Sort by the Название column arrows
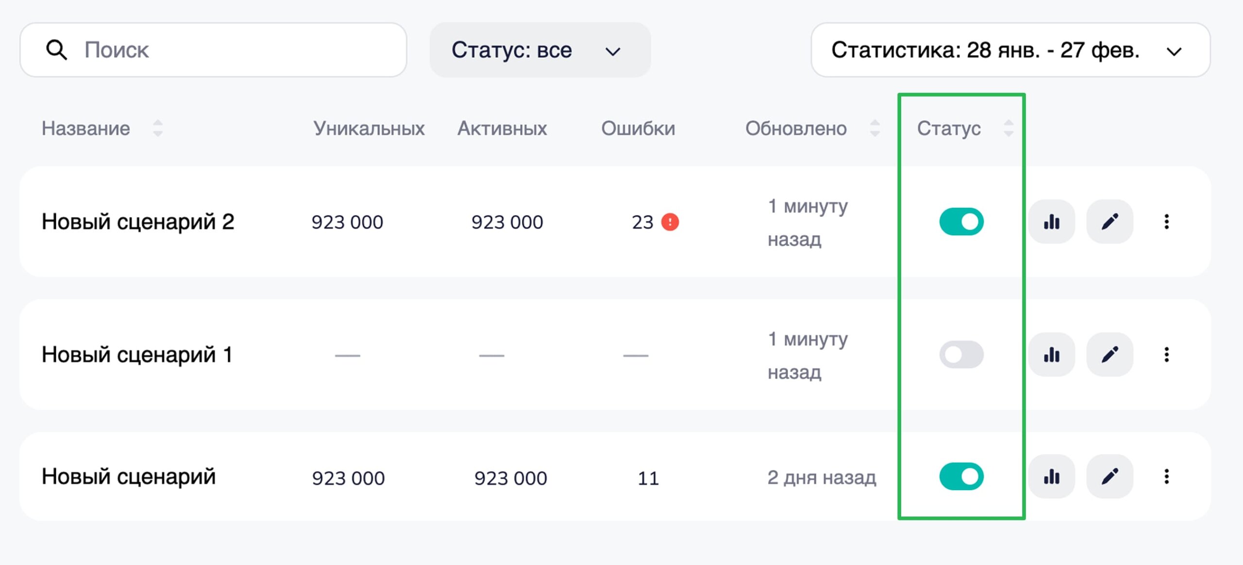 (x=157, y=129)
